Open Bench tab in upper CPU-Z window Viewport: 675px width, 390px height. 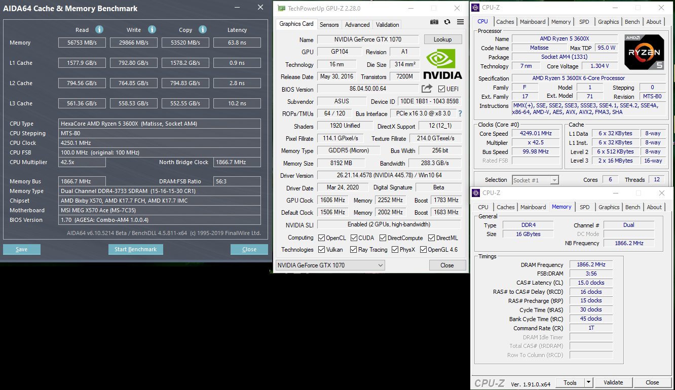coord(632,22)
